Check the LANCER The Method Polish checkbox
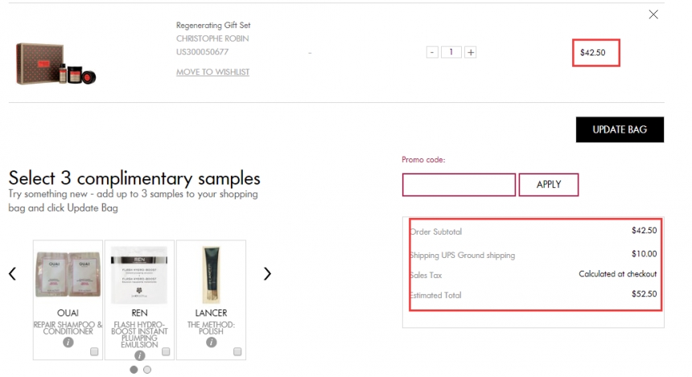The height and width of the screenshot is (377, 692). [237, 351]
